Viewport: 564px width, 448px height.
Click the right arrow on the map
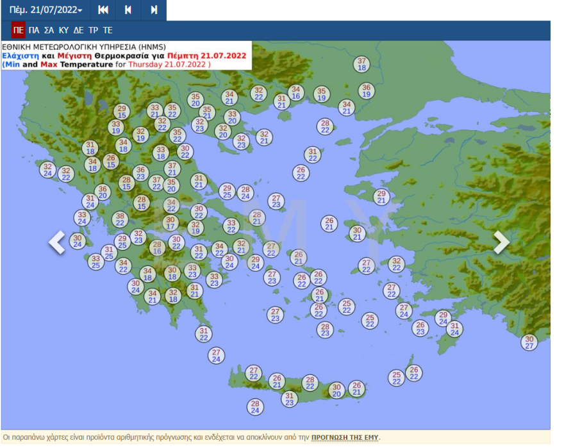501,242
